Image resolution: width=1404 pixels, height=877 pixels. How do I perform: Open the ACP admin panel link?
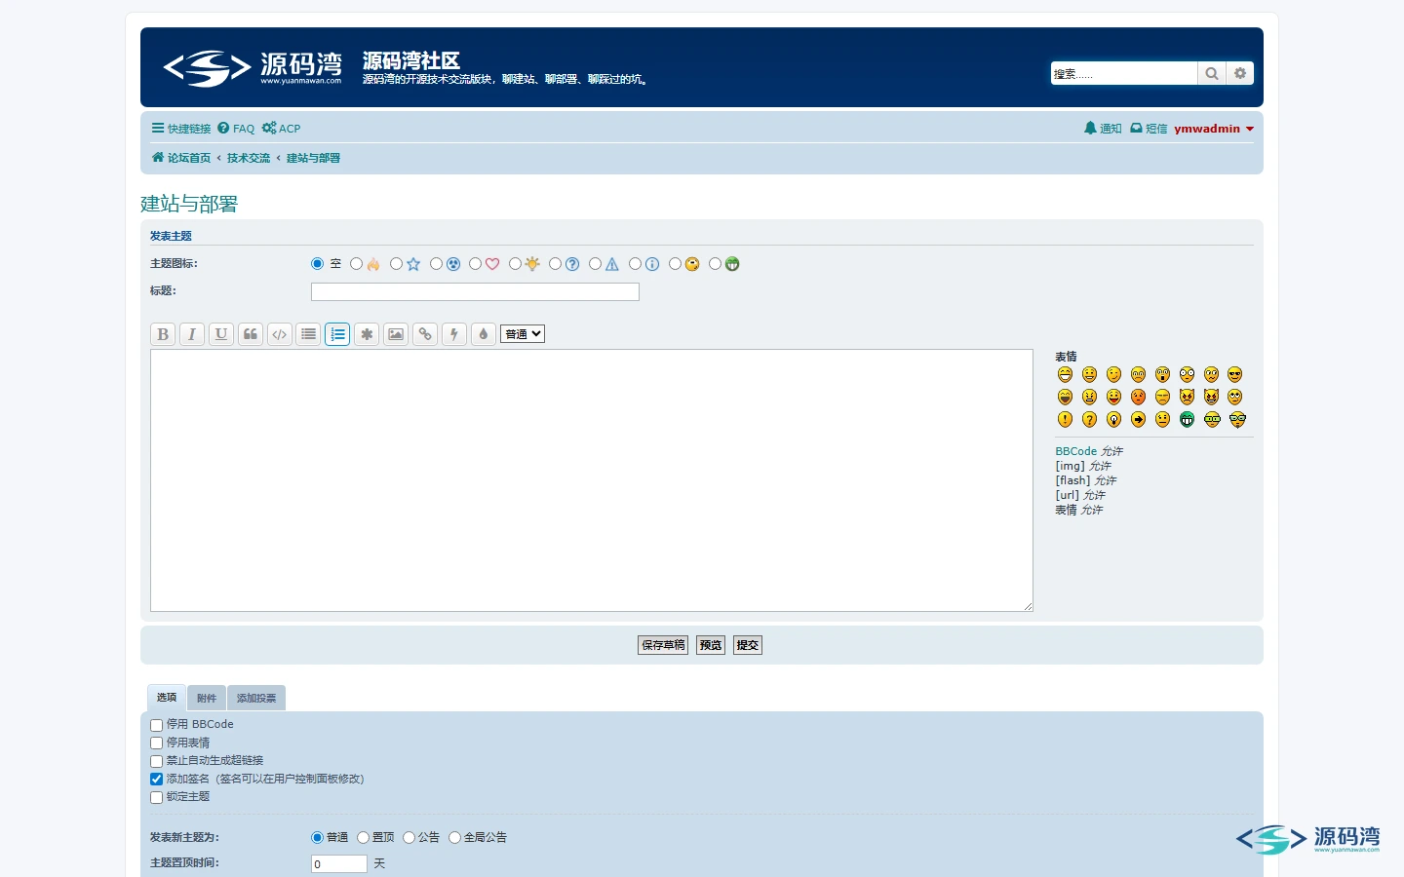click(x=282, y=129)
